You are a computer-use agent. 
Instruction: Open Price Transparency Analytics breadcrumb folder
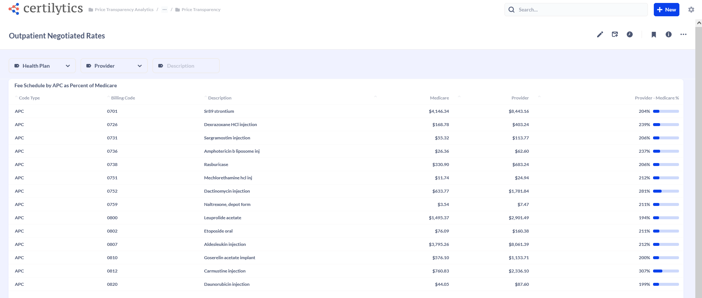click(121, 10)
